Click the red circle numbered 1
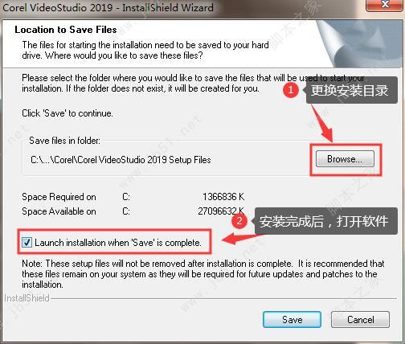Viewport: 405px width, 344px height. pos(291,89)
